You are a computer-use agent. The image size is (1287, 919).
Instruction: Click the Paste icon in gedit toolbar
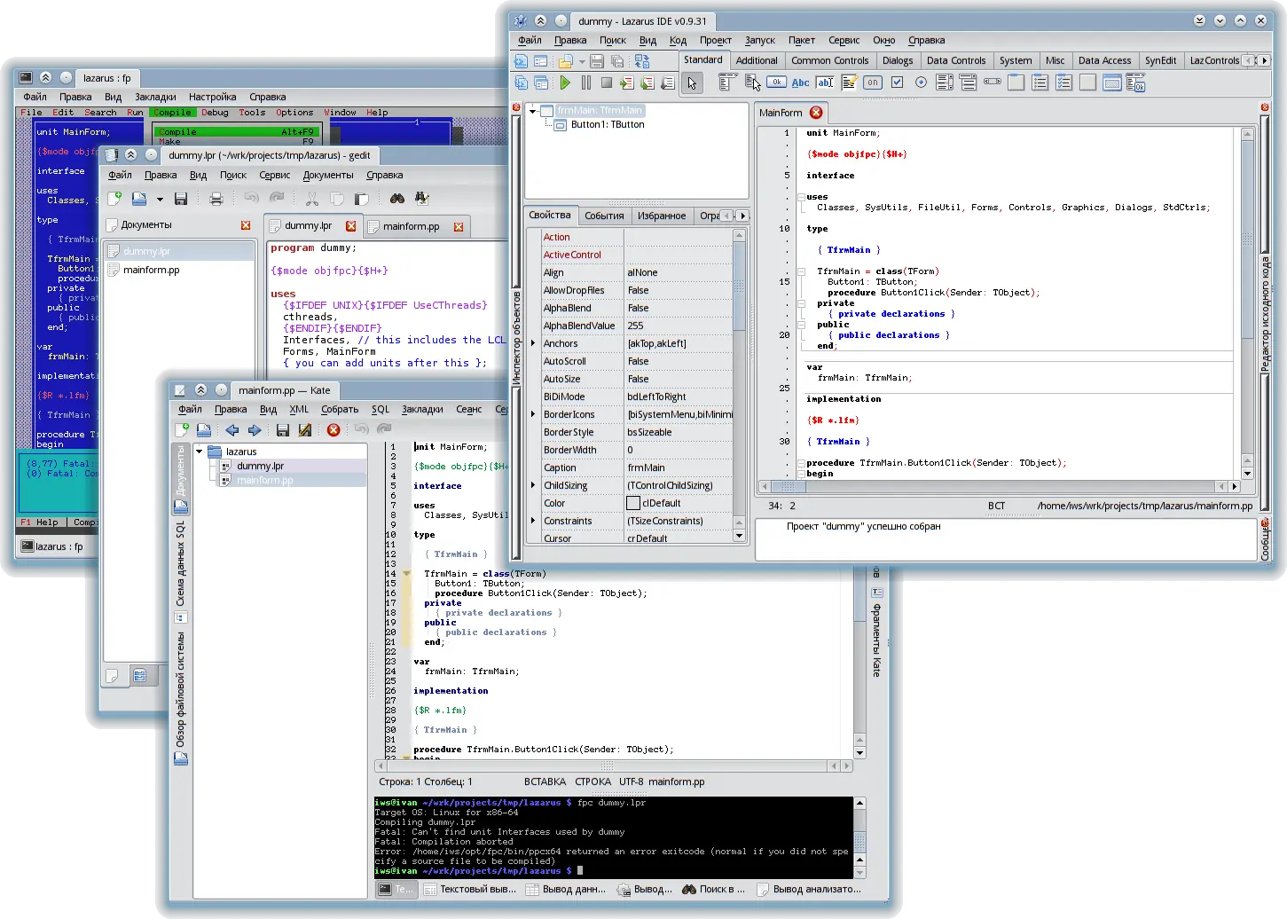(x=362, y=199)
